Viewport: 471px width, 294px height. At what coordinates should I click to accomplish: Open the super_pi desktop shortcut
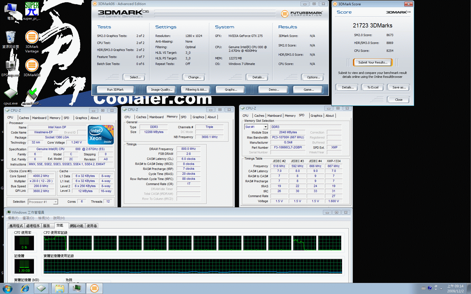coord(32,11)
